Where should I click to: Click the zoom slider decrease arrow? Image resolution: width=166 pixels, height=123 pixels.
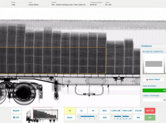(x=77, y=116)
